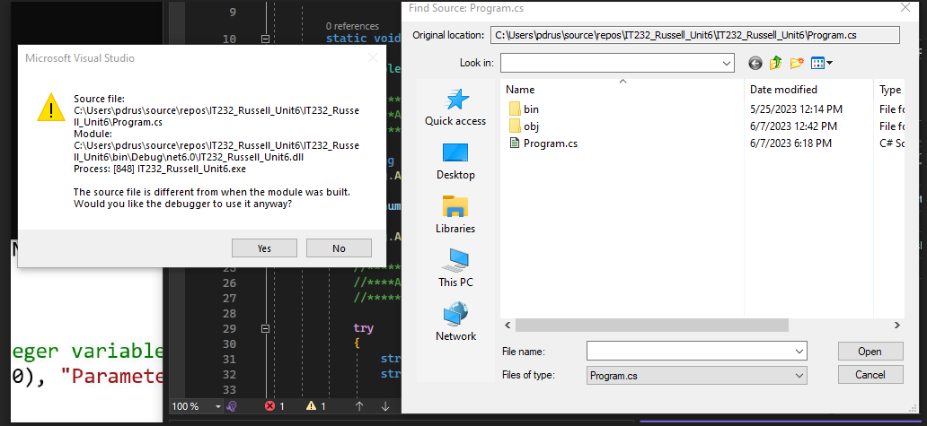Select the obj folder
Viewport: 927px width, 426px height.
tap(524, 126)
